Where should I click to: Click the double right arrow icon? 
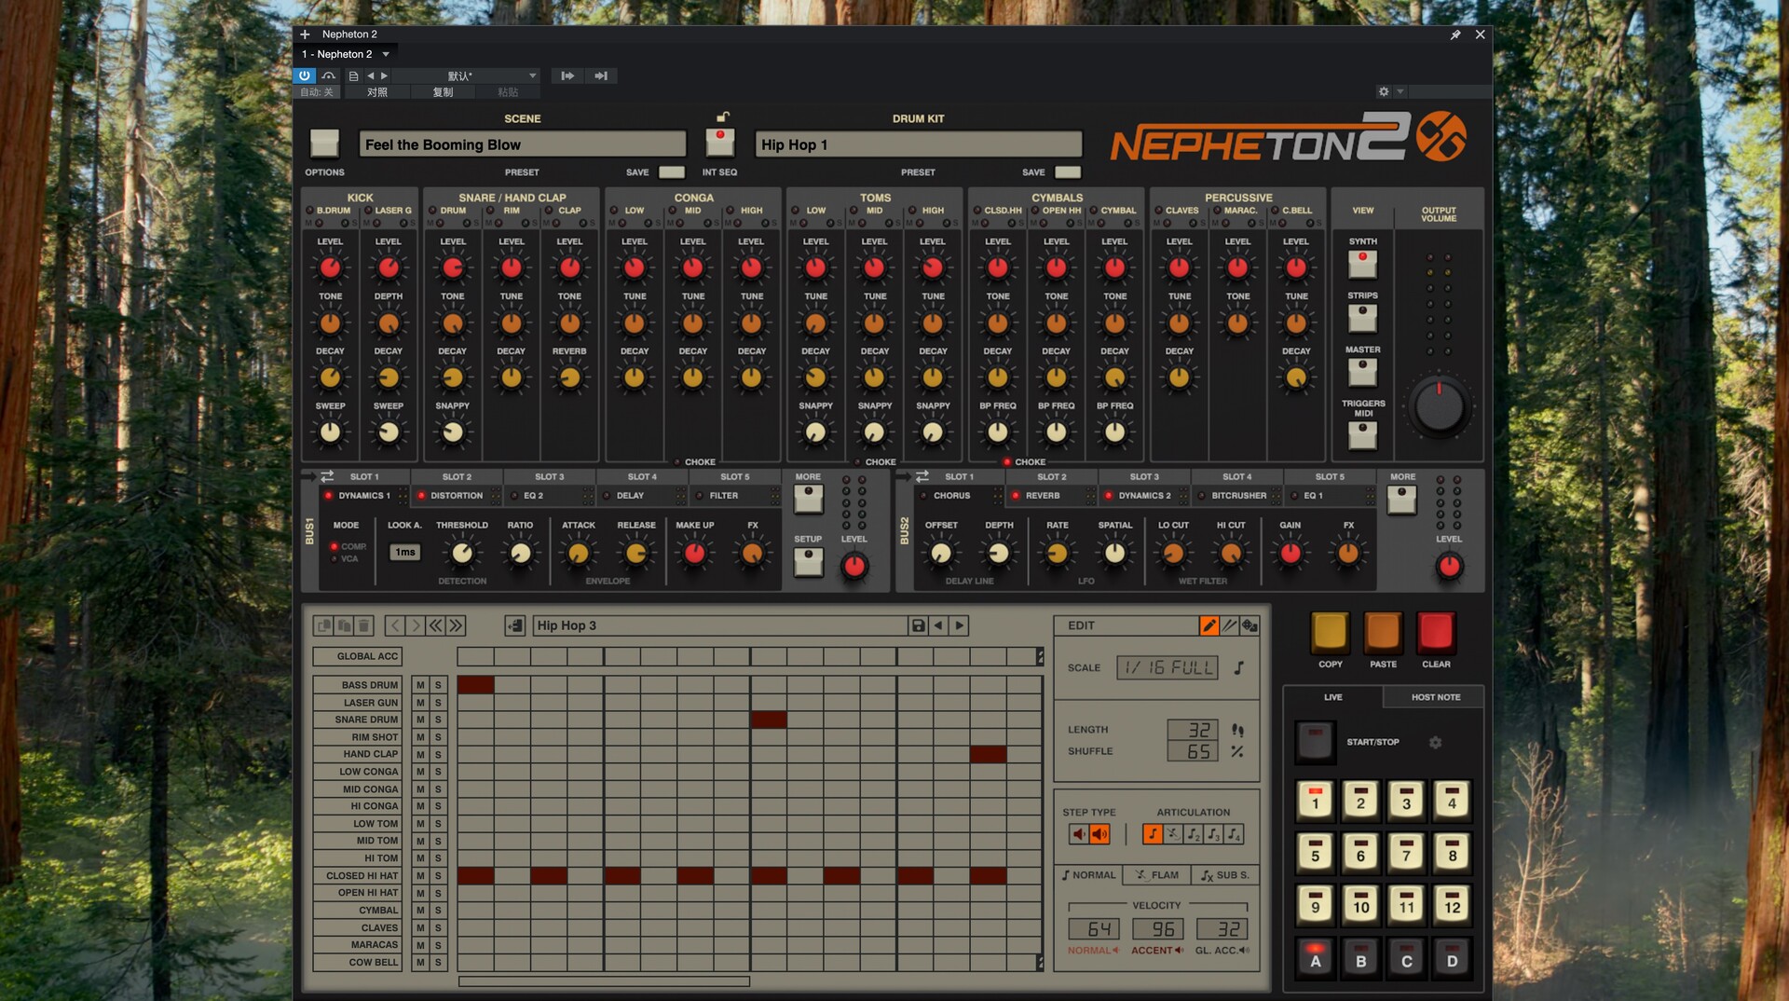(456, 625)
